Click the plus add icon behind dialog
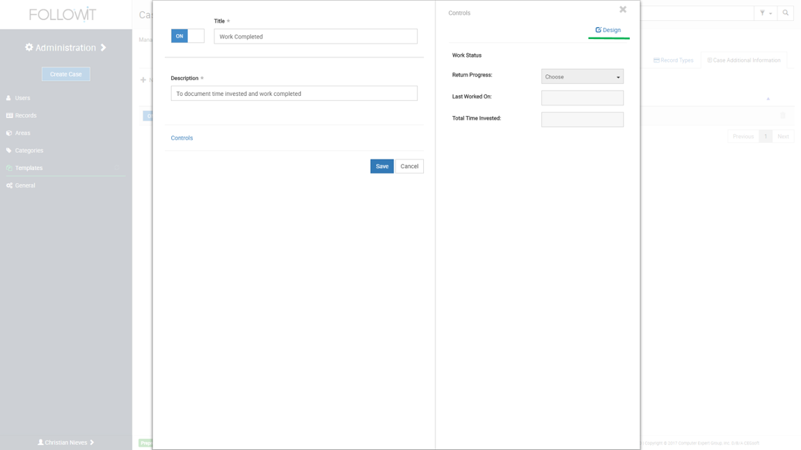Screen dimensions: 801x450 (x=143, y=80)
